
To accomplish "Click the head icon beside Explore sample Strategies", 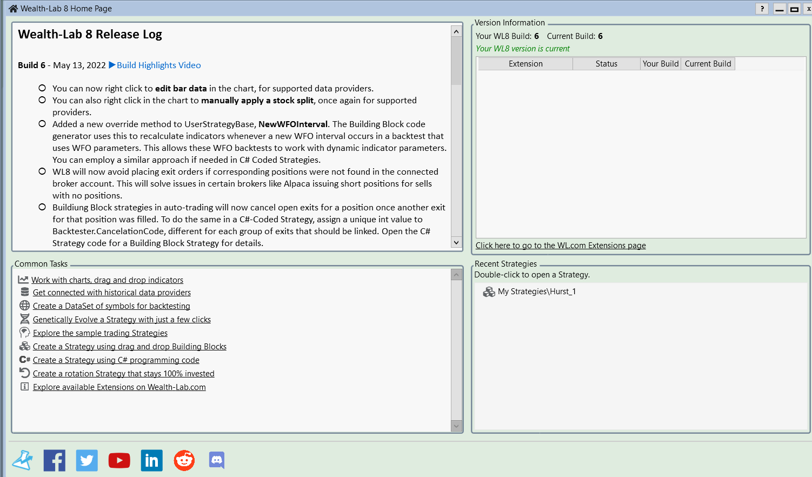I will [x=25, y=333].
